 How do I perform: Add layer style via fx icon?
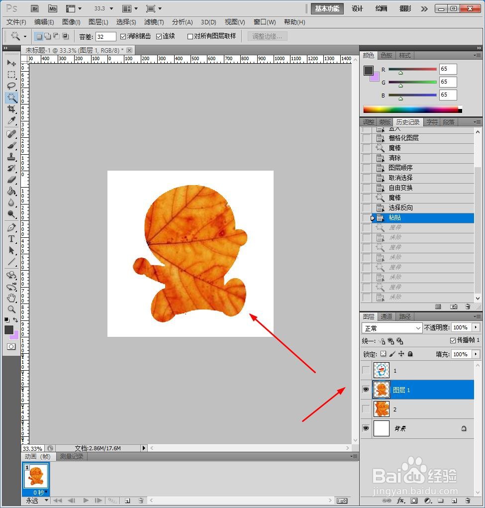(400, 501)
